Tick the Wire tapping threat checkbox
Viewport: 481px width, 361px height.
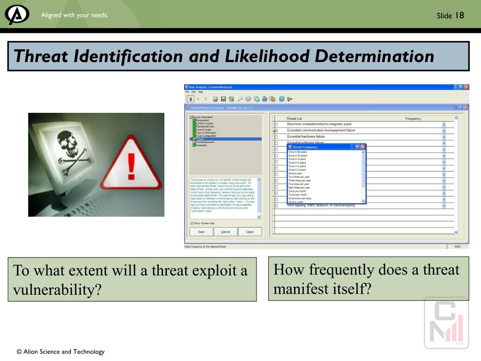(x=276, y=206)
